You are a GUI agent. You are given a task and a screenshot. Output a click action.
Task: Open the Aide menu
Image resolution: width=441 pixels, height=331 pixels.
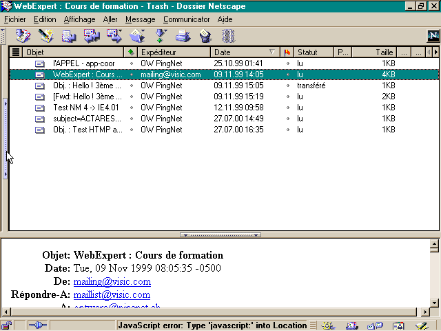225,19
